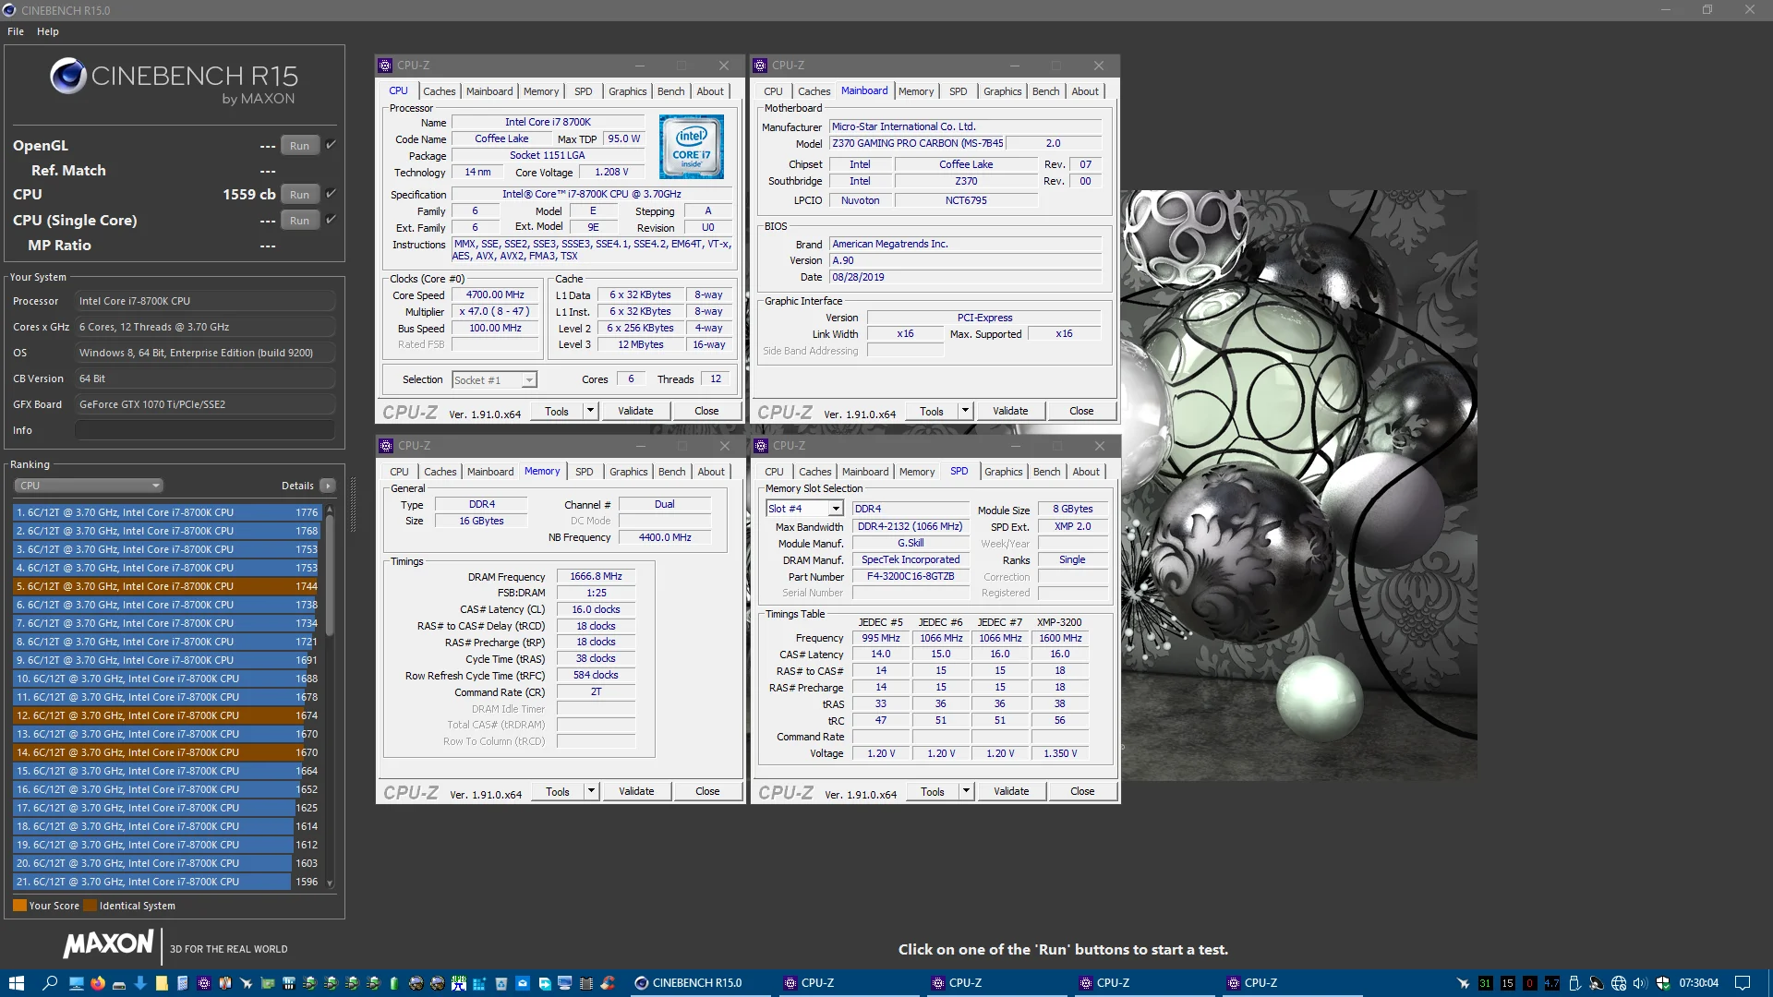The width and height of the screenshot is (1773, 997).
Task: Open Tools dropdown arrow in Mainboard CPU-Z window
Action: coord(965,411)
